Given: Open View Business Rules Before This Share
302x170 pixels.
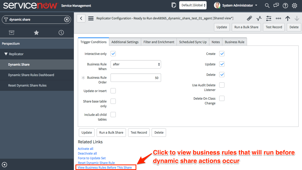Looking at the screenshot, I should click(x=105, y=167).
